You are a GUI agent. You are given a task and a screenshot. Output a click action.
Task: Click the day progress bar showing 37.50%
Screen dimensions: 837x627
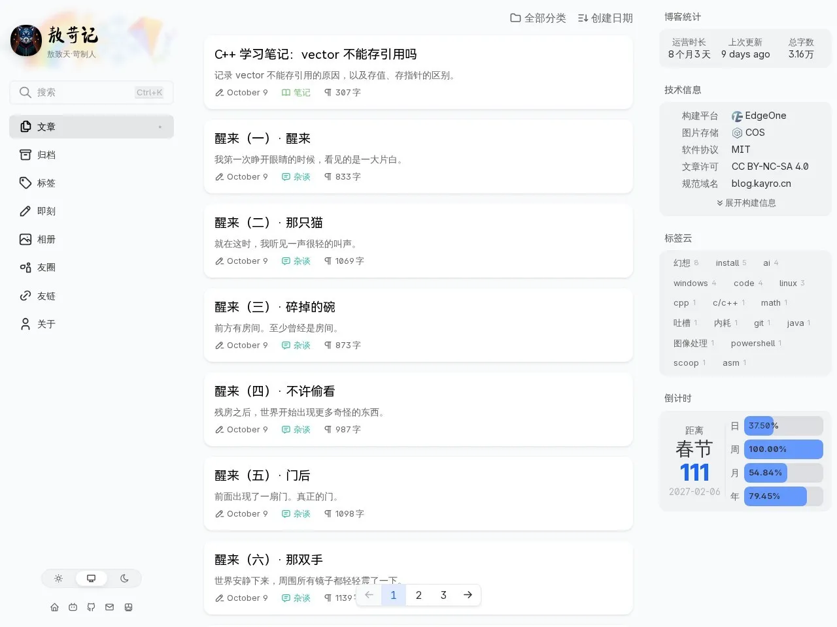coord(783,426)
